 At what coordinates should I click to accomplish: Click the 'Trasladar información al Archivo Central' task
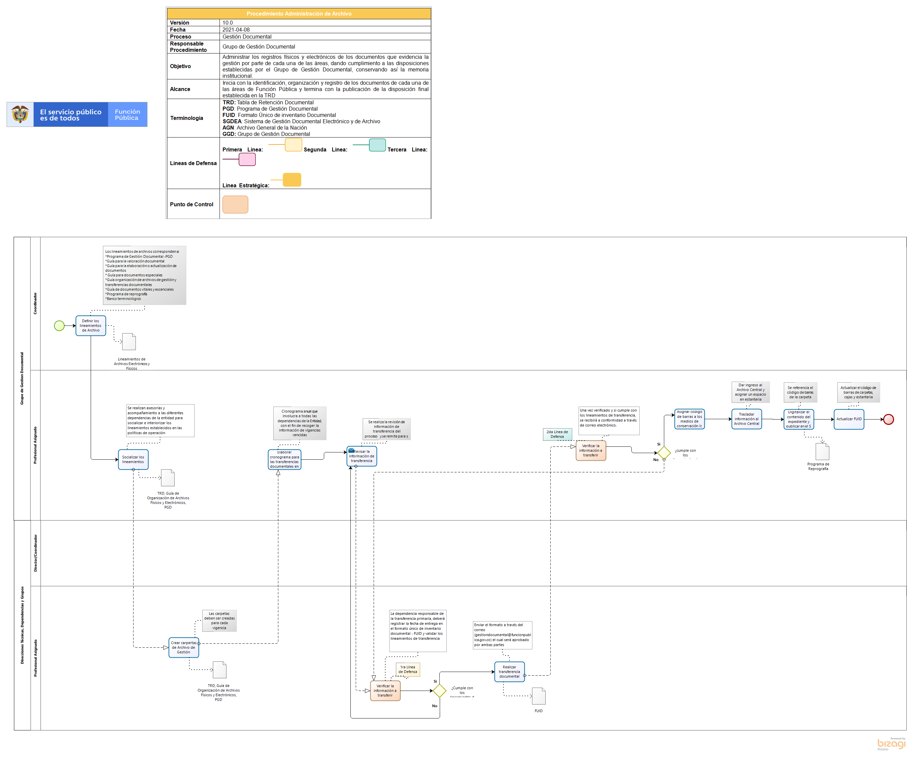click(x=747, y=419)
